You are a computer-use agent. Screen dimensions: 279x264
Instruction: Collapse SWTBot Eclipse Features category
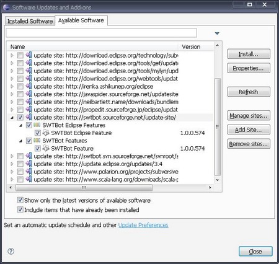tap(20, 125)
